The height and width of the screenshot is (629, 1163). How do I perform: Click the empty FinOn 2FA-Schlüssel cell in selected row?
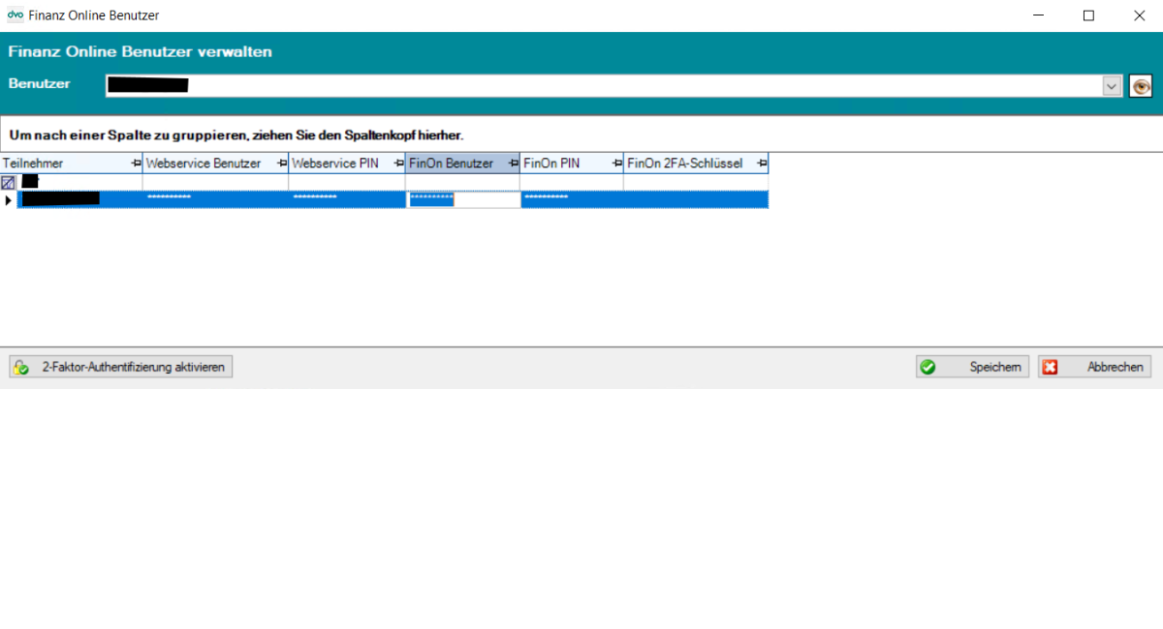click(696, 199)
